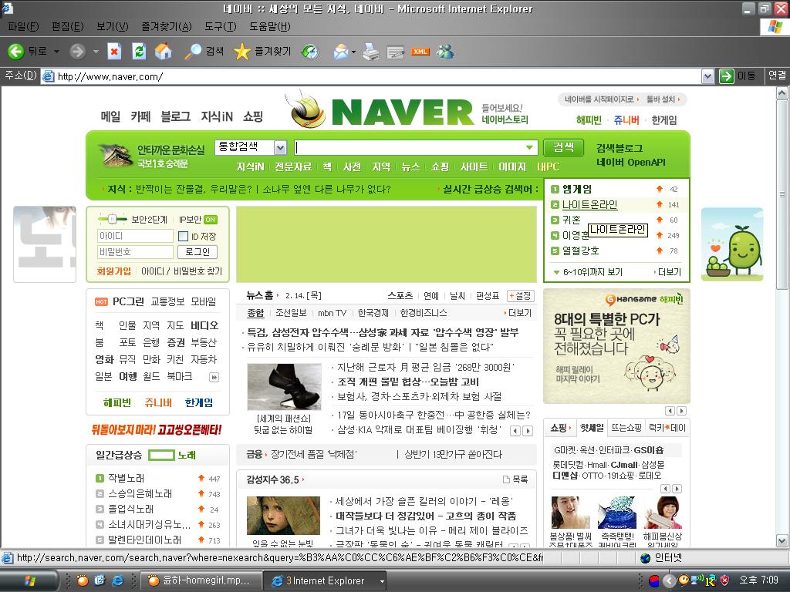
Task: Open the address bar dropdown arrow
Action: pyautogui.click(x=707, y=76)
